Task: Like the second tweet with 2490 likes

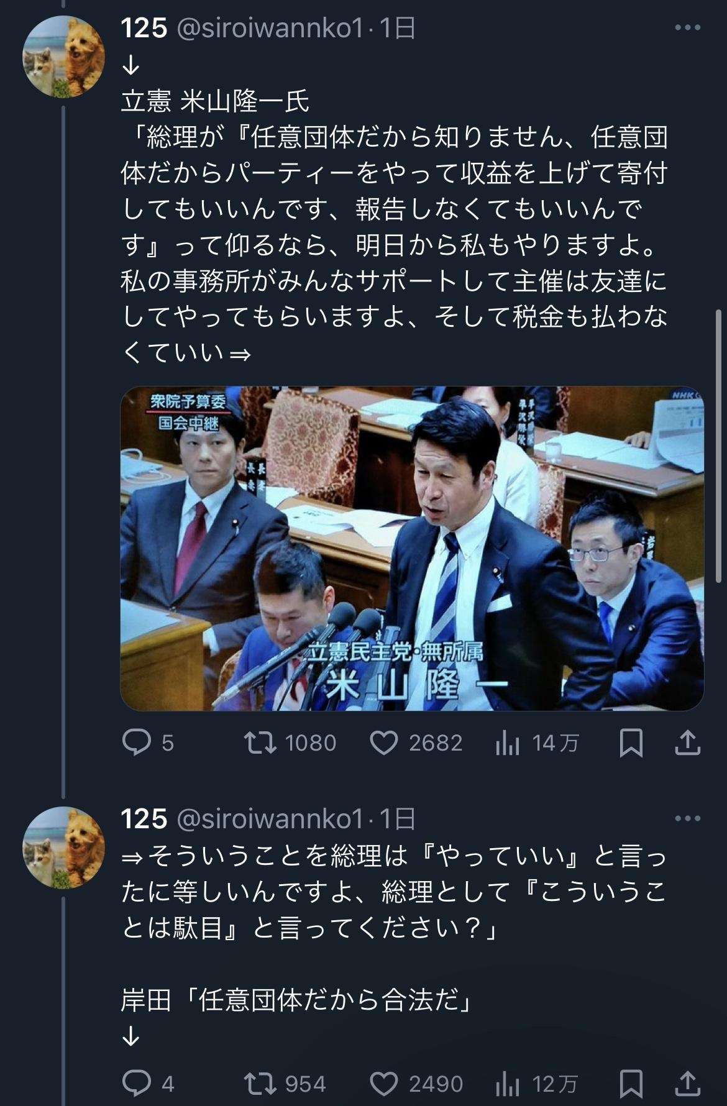Action: (x=416, y=1084)
